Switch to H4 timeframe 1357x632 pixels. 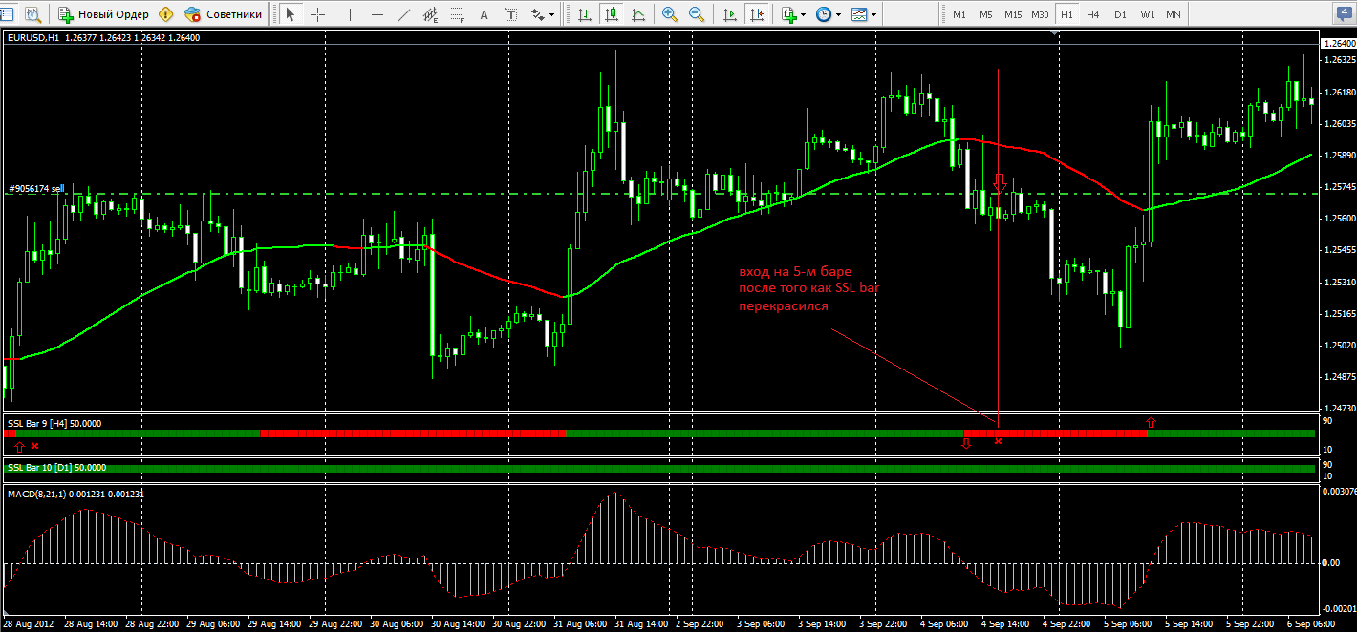pyautogui.click(x=1092, y=14)
